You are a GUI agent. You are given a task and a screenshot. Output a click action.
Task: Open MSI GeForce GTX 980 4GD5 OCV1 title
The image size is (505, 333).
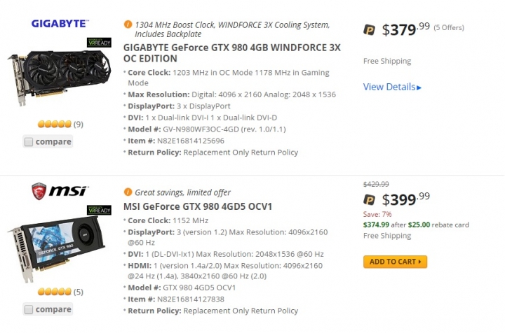click(198, 206)
